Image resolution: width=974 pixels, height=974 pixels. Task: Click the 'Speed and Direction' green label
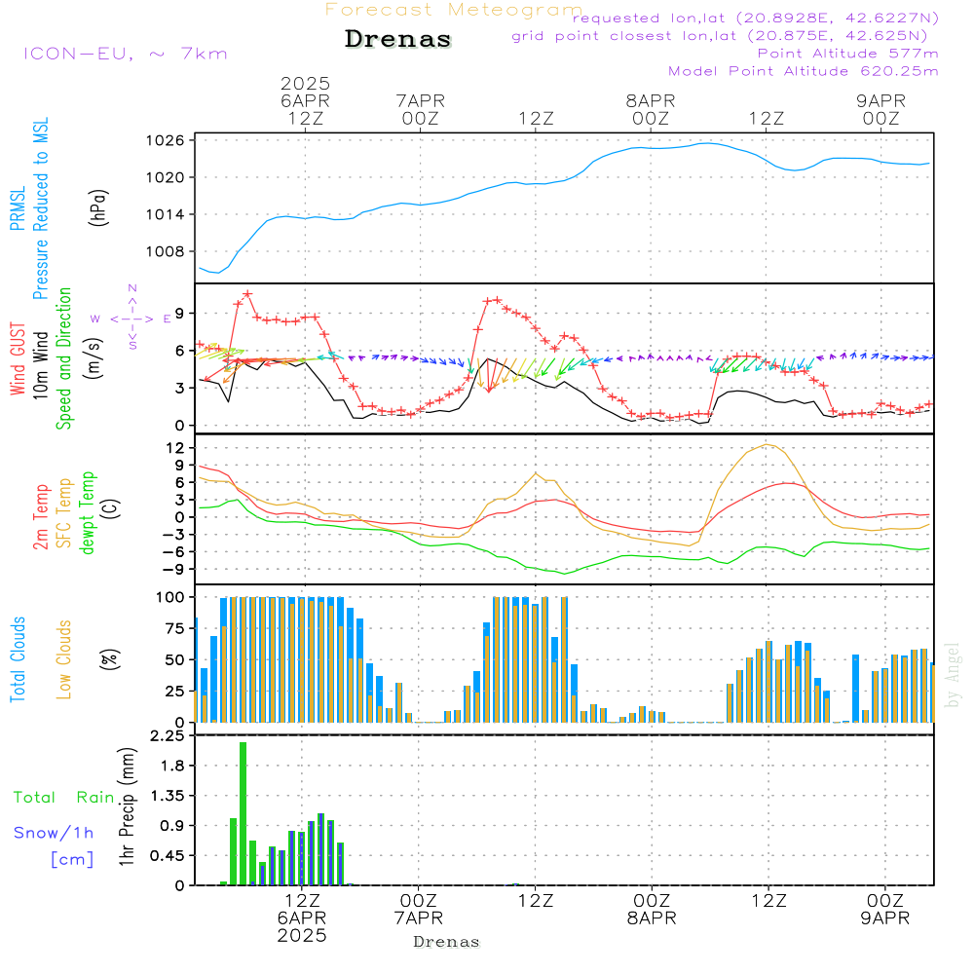[x=63, y=358]
